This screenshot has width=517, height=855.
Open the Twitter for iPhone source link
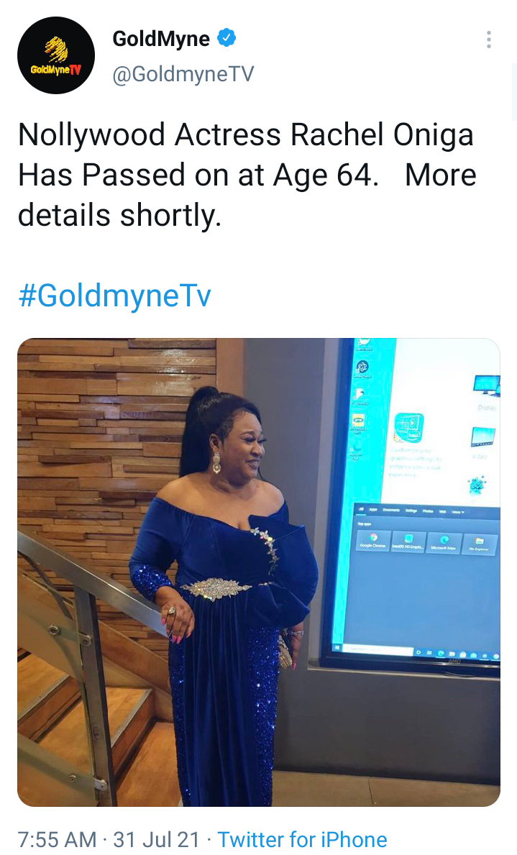tap(302, 840)
